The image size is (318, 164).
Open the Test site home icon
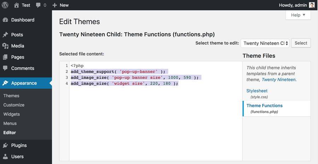tap(17, 5)
